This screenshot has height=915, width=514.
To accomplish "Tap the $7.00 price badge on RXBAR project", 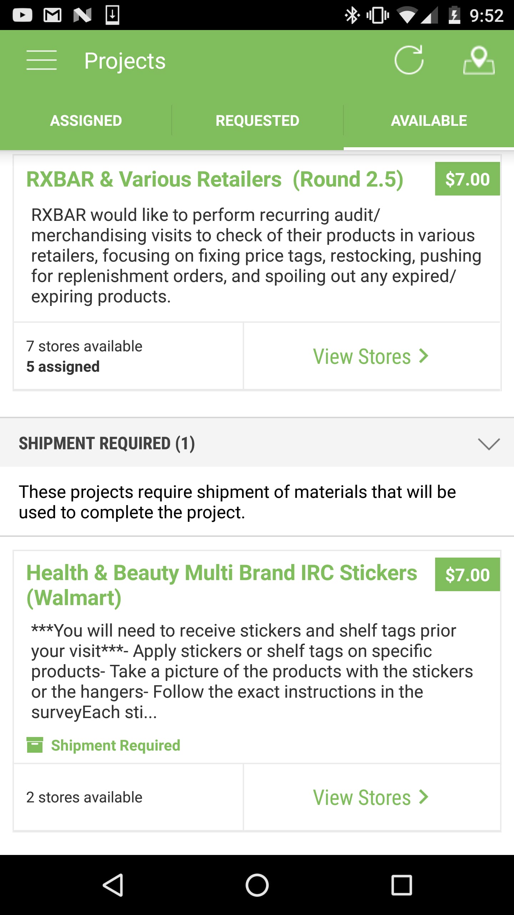I will pyautogui.click(x=468, y=179).
